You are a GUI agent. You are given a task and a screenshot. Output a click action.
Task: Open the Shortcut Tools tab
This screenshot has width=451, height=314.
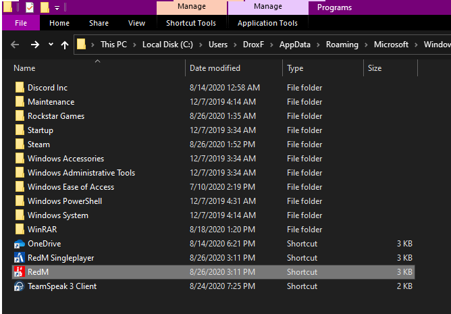coord(191,23)
